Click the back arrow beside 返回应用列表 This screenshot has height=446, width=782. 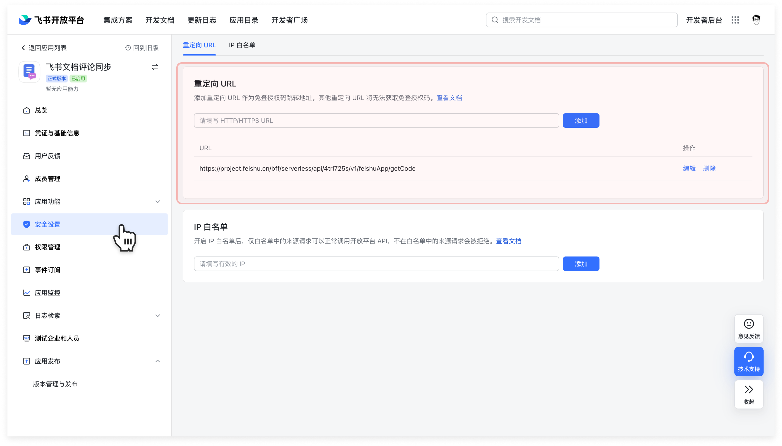[x=23, y=48]
